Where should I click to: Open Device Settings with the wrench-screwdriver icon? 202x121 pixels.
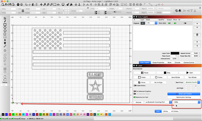point(71,4)
